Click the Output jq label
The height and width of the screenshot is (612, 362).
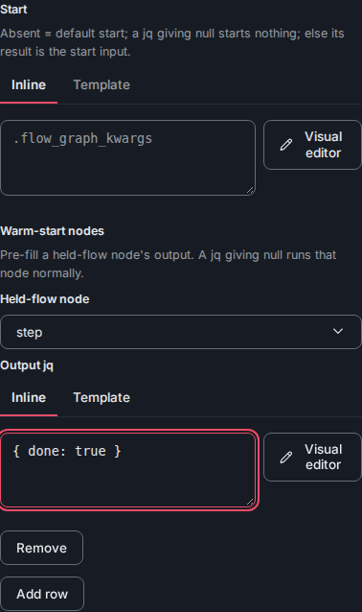[x=27, y=365]
